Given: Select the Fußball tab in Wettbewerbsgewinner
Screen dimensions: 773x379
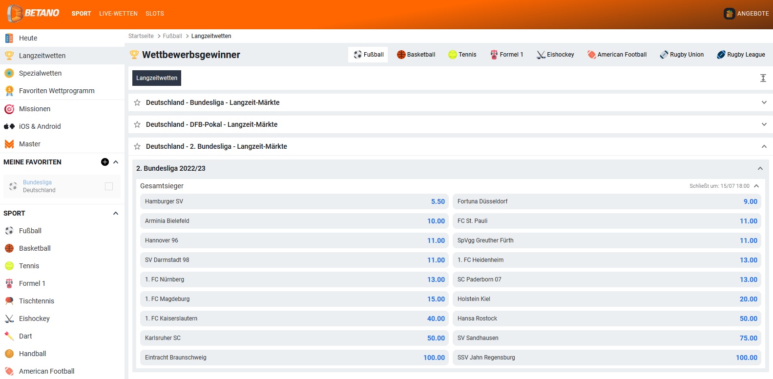Looking at the screenshot, I should point(368,55).
